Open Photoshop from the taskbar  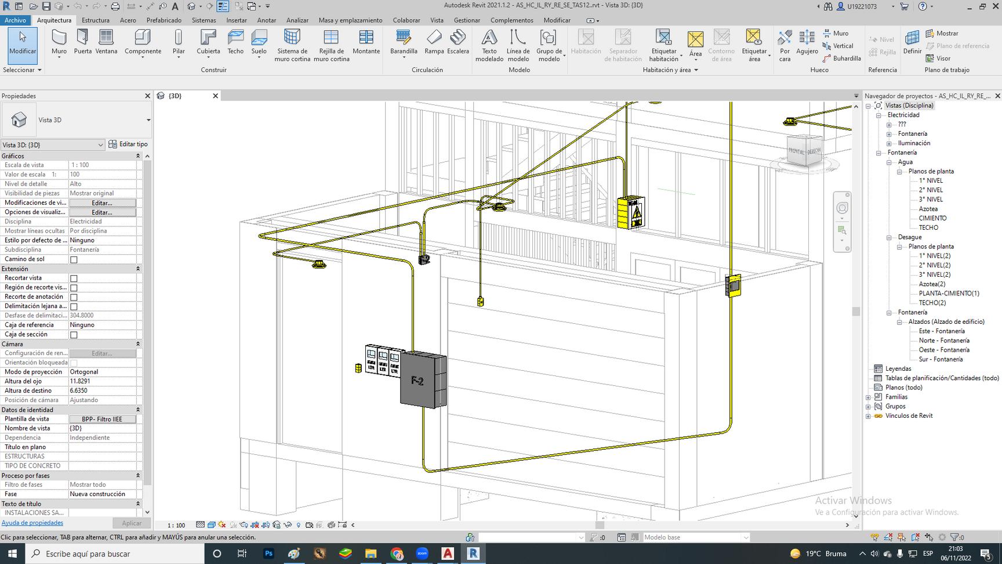tap(268, 554)
